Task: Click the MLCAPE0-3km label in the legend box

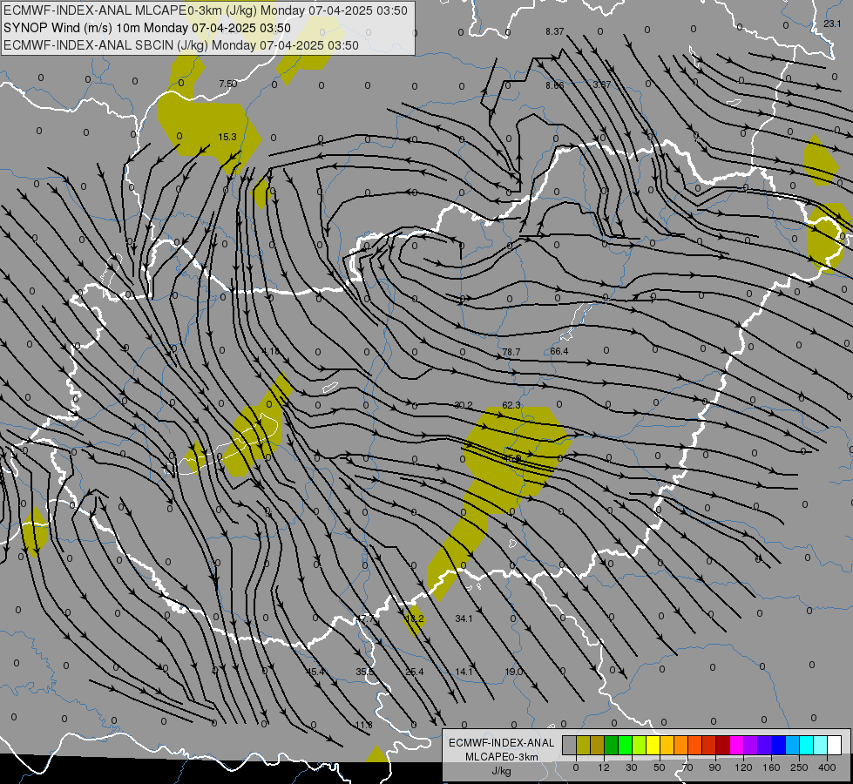Action: coord(501,757)
